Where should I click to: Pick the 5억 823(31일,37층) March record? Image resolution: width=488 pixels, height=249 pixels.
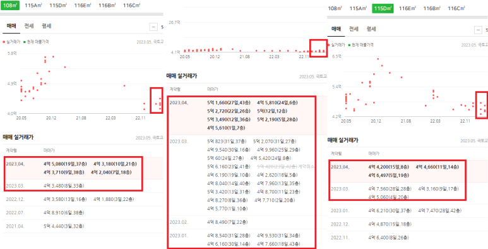(227, 141)
